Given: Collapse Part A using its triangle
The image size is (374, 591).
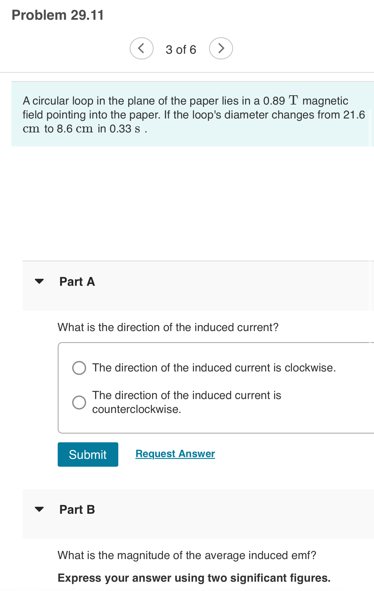Looking at the screenshot, I should click(x=39, y=281).
